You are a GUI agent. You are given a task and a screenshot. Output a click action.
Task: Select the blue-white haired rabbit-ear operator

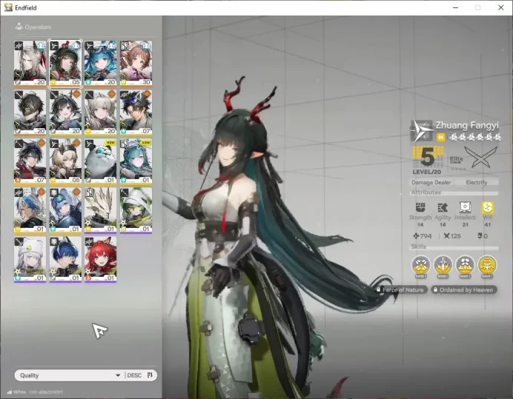tap(30, 210)
